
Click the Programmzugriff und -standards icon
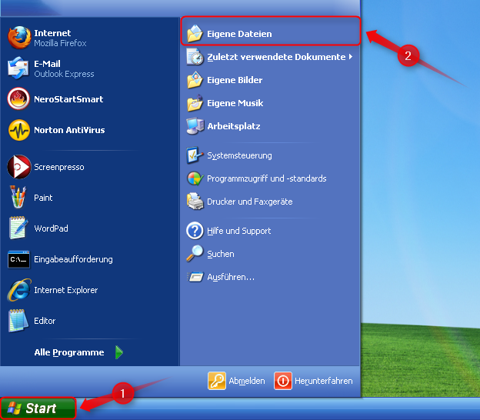(x=195, y=178)
